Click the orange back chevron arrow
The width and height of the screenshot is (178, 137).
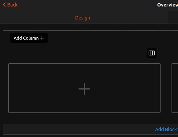click(4, 5)
